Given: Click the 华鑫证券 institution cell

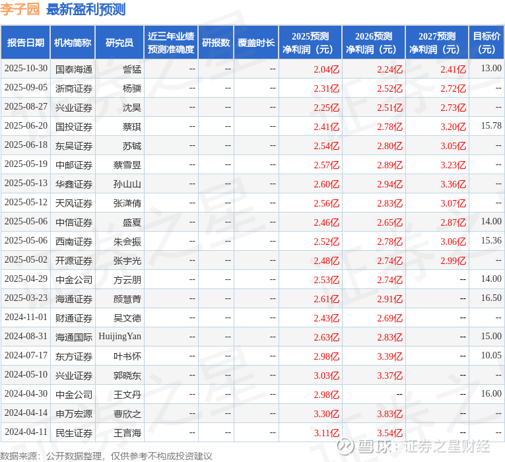Looking at the screenshot, I should [x=74, y=184].
